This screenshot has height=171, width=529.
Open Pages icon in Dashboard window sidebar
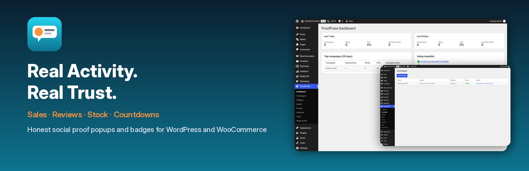(297, 44)
